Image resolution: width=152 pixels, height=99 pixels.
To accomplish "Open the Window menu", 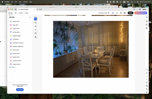I will pyautogui.click(x=25, y=2).
